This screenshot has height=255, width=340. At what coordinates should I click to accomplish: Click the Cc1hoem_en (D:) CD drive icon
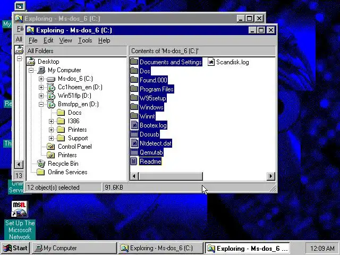point(51,87)
